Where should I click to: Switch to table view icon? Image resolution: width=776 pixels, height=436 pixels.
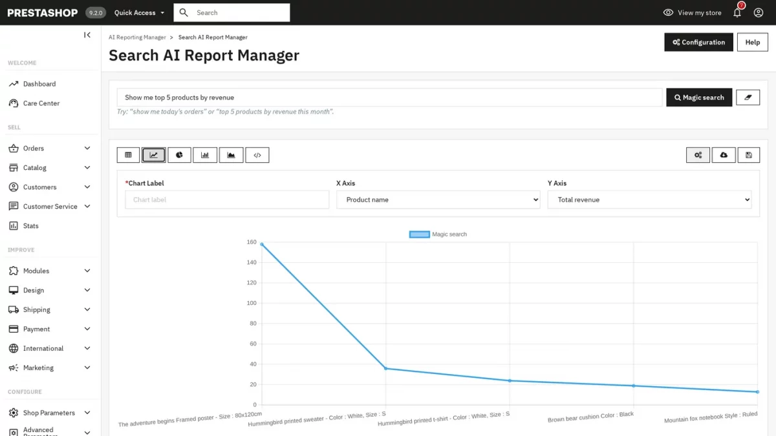(128, 155)
